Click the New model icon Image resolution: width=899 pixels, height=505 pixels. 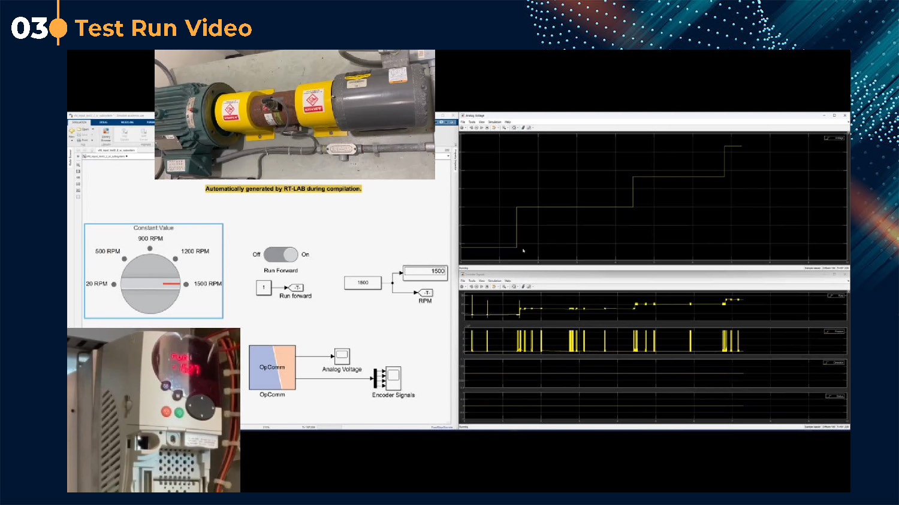click(72, 130)
